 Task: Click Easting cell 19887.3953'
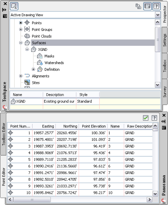pyautogui.click(x=44, y=146)
